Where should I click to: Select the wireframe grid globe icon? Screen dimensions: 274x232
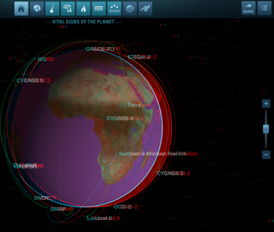tap(130, 8)
